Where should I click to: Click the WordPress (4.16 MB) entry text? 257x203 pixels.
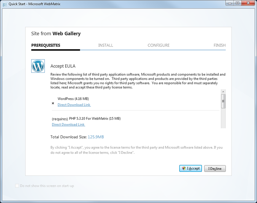click(x=73, y=99)
